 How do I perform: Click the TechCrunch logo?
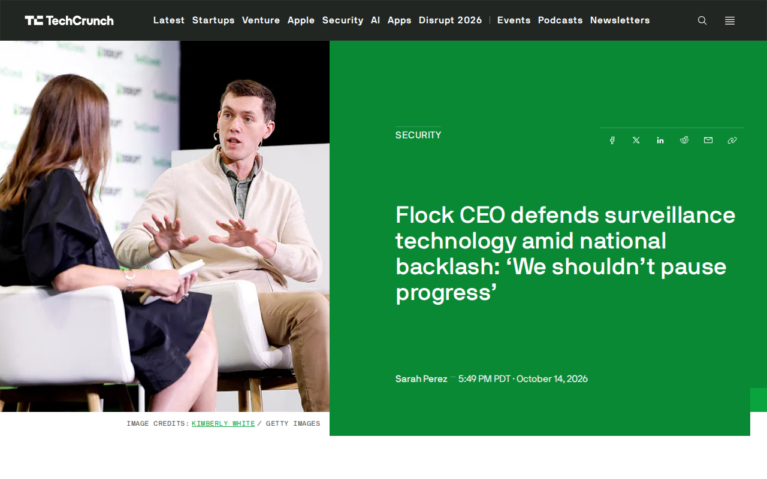[69, 20]
